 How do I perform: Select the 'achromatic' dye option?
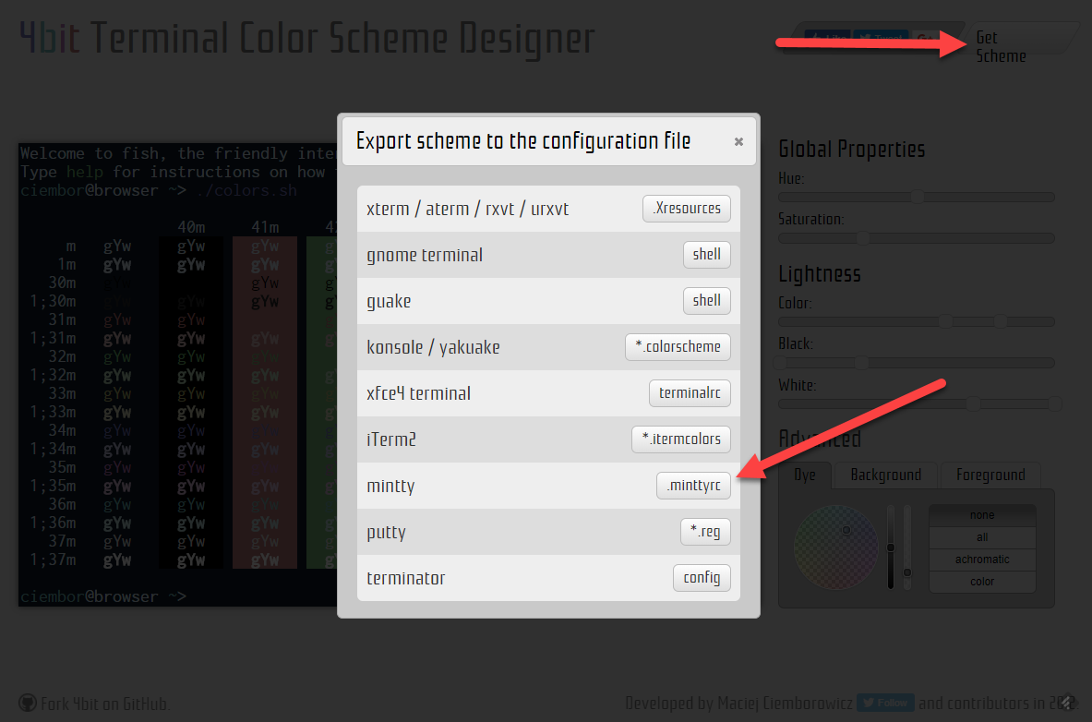(x=982, y=560)
